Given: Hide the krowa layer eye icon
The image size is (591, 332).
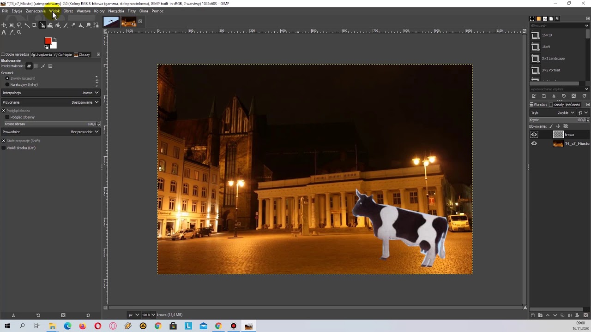Looking at the screenshot, I should click(x=534, y=135).
